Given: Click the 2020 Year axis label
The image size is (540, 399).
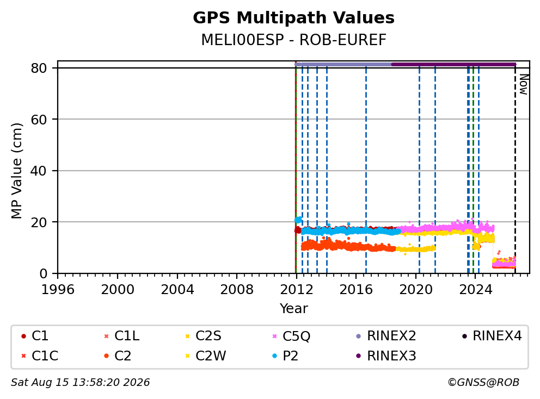Looking at the screenshot, I should (x=416, y=290).
